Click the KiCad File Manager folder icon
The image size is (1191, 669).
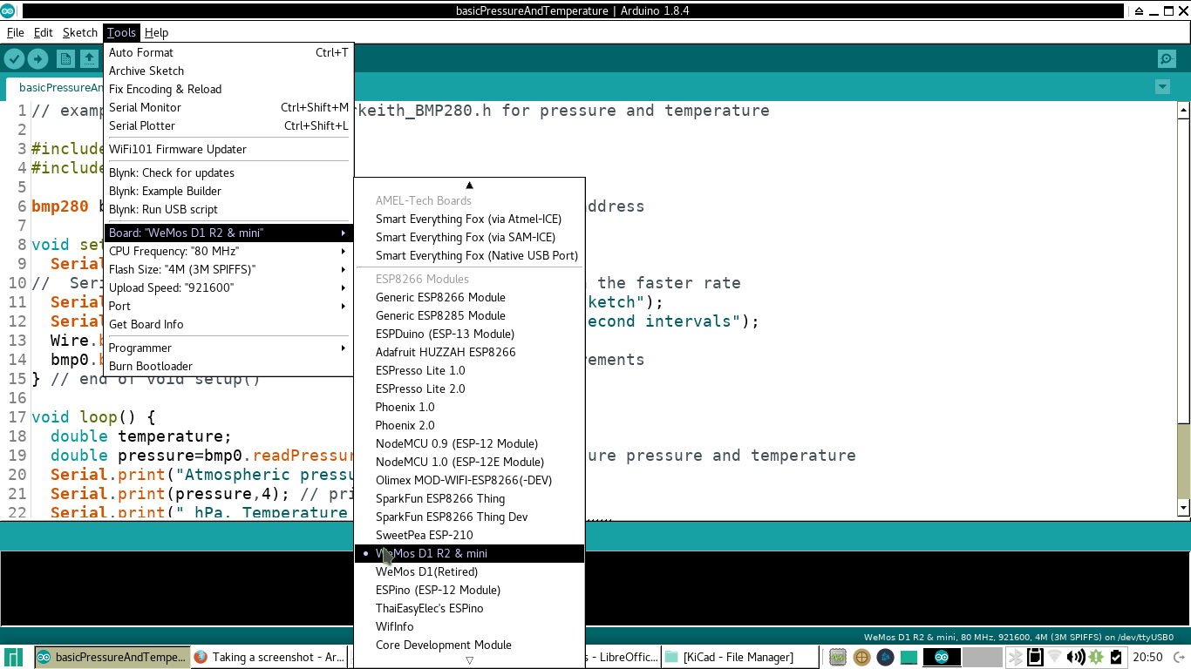point(671,657)
